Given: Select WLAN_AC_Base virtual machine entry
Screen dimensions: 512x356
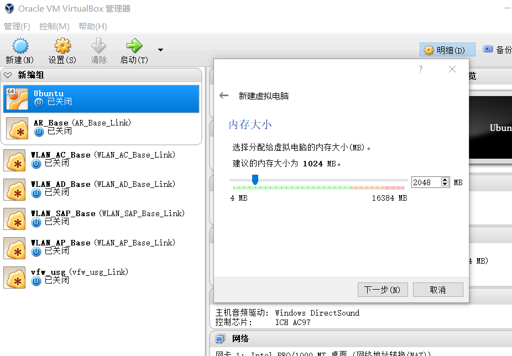Looking at the screenshot, I should click(101, 160).
